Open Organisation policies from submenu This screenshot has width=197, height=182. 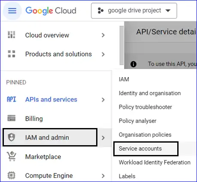tap(145, 134)
